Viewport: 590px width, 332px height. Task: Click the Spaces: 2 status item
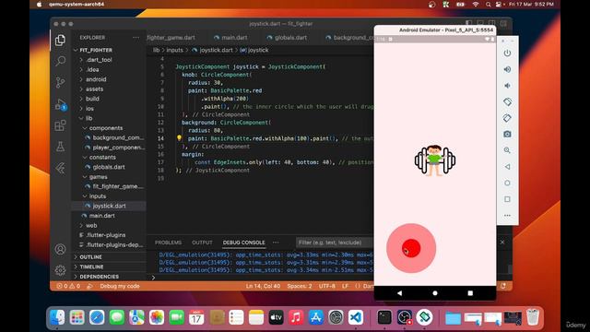(300, 286)
